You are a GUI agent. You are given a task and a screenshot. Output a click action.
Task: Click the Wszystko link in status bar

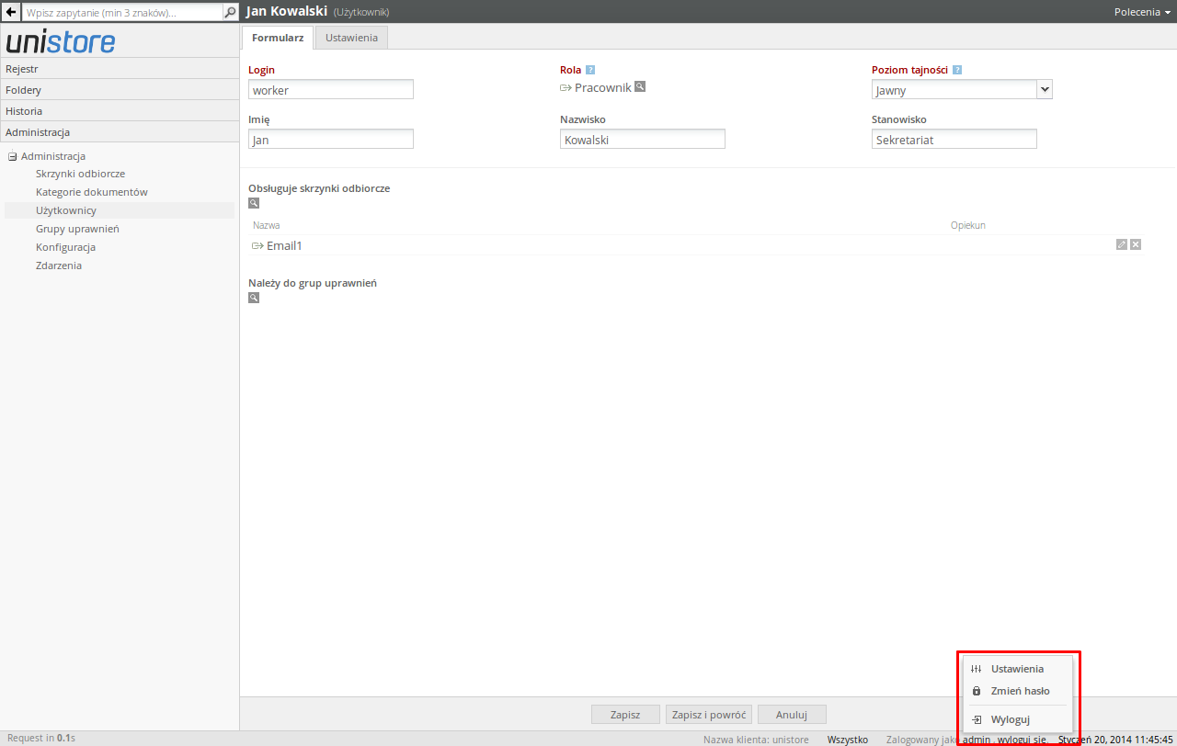[848, 740]
